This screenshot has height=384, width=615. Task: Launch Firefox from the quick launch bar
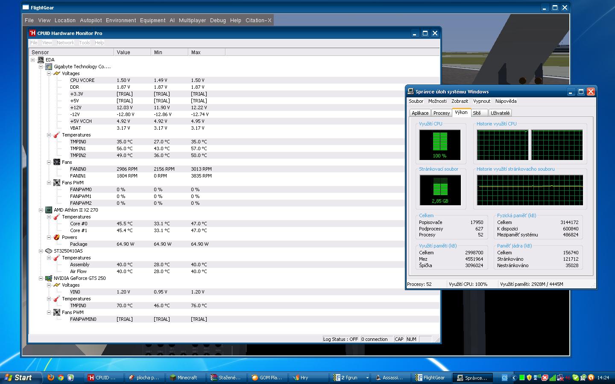pyautogui.click(x=50, y=378)
